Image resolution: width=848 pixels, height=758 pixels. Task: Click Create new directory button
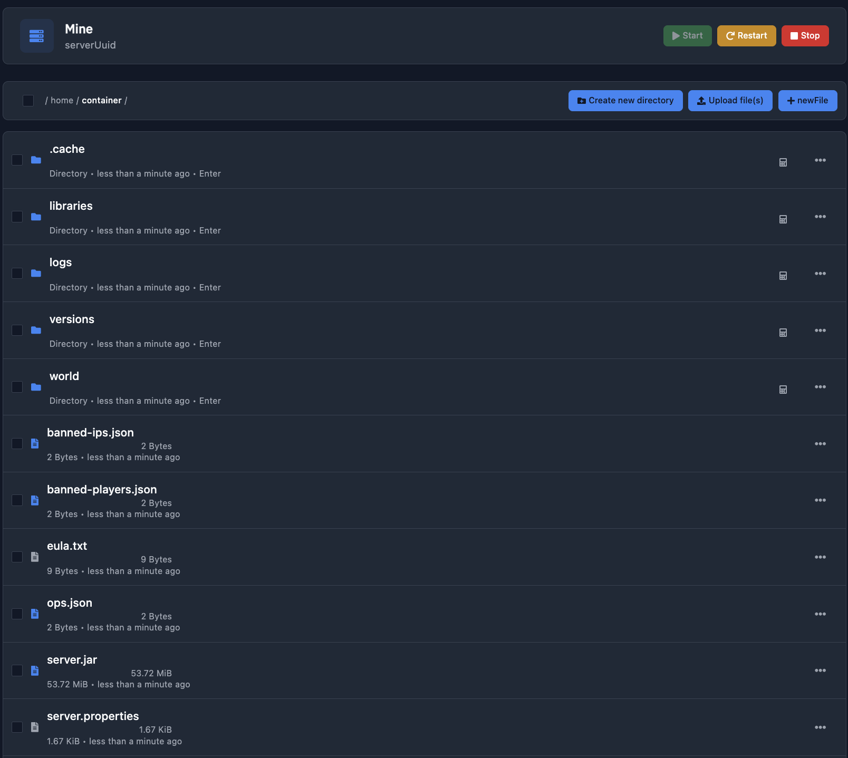(x=625, y=101)
